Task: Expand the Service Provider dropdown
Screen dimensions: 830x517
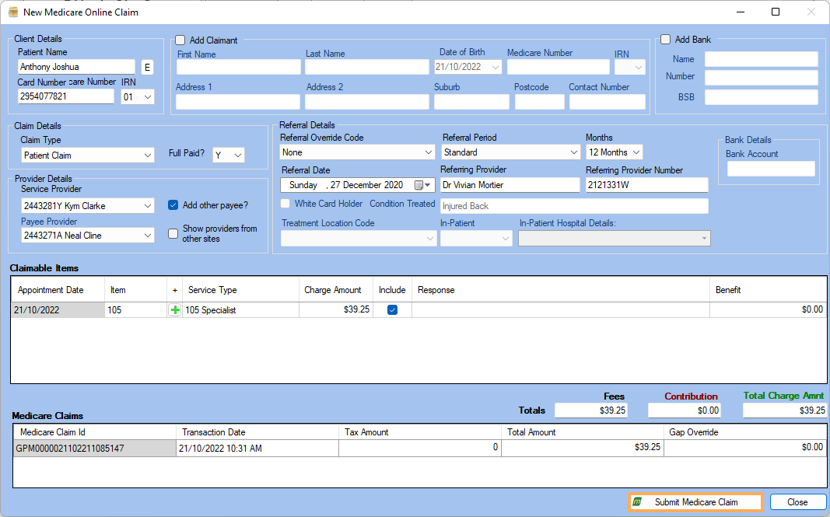Action: (148, 206)
